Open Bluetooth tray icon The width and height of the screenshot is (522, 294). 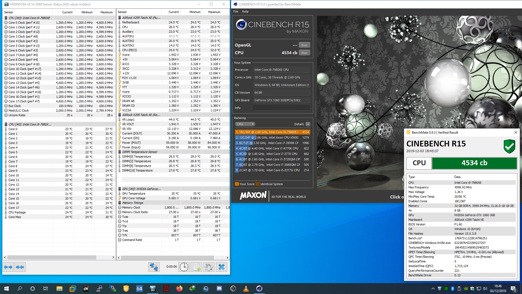click(x=453, y=289)
